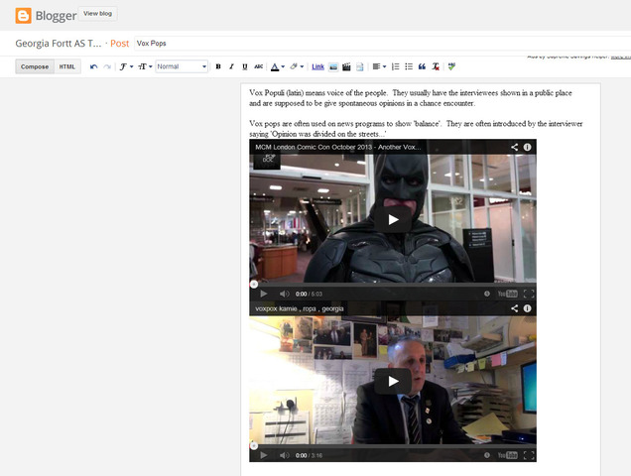The image size is (631, 476).
Task: Open the voxpox video on YouTube
Action: tap(507, 455)
